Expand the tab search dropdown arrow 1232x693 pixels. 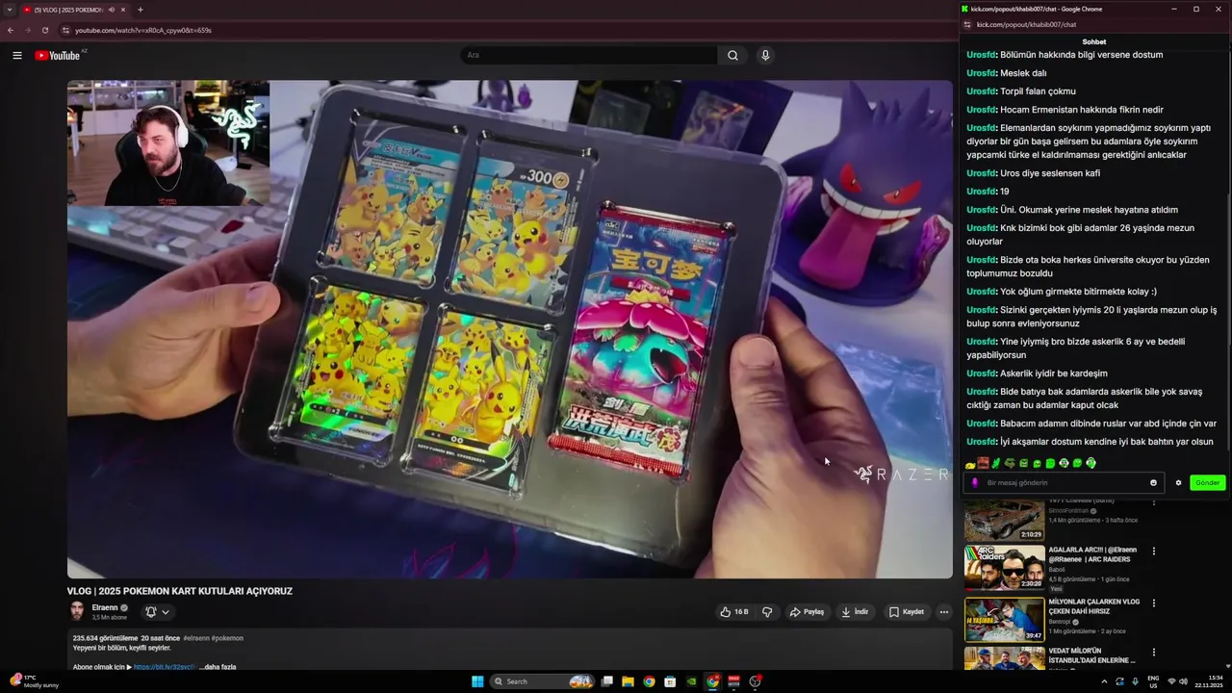tap(10, 10)
